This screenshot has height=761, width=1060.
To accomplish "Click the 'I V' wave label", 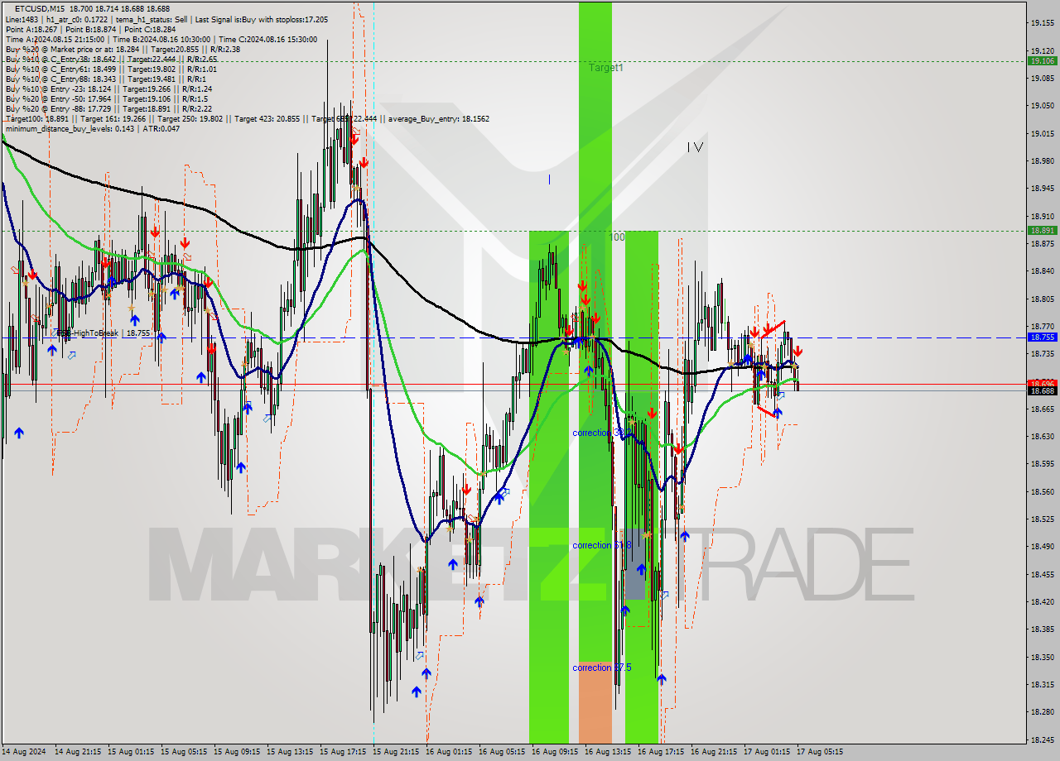I will 695,147.
